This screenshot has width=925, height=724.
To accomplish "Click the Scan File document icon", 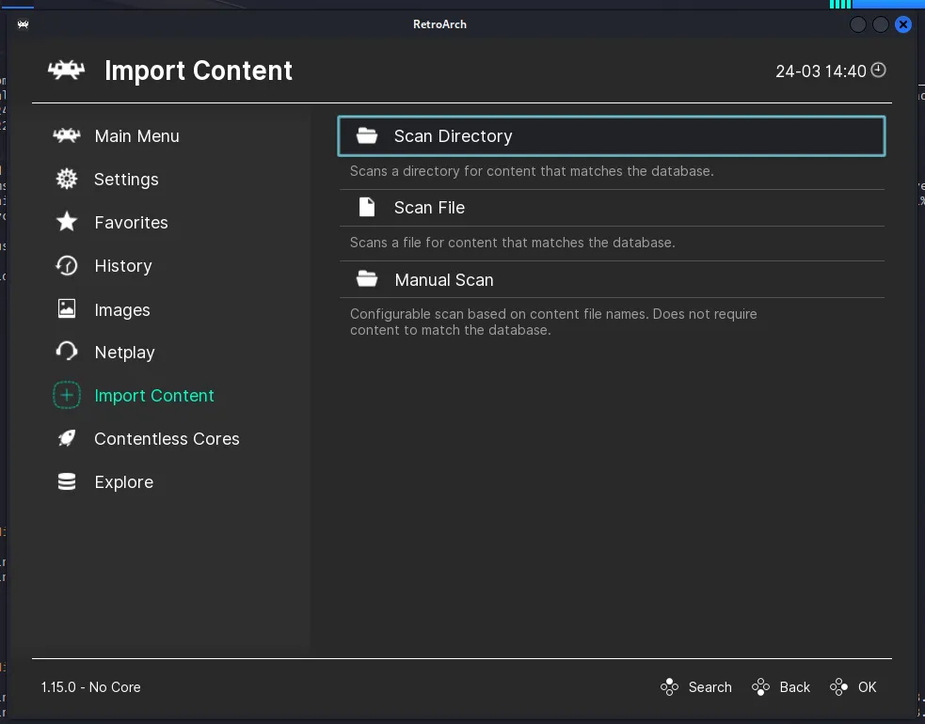I will coord(367,207).
